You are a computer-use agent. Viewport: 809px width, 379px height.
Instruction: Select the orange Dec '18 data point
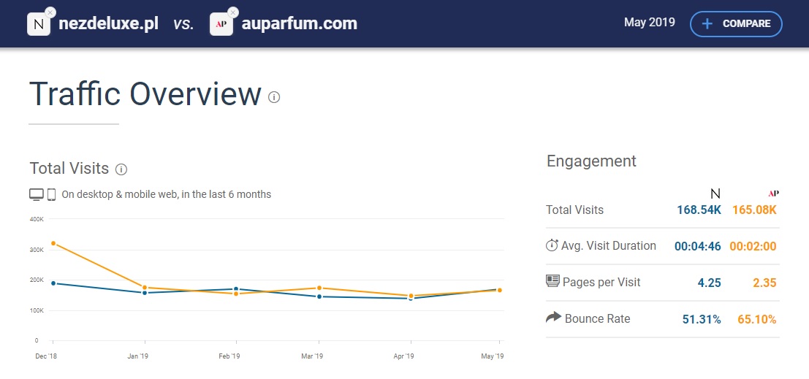click(53, 243)
